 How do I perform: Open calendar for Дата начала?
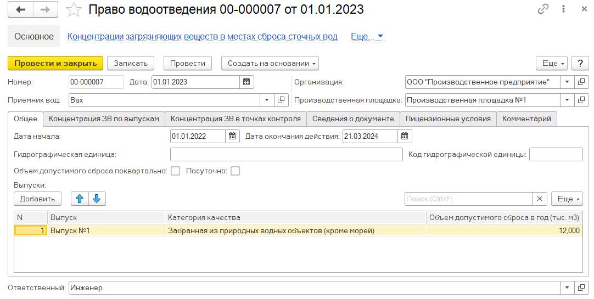point(232,137)
